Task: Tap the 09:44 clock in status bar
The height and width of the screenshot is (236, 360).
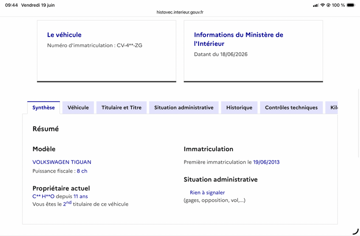Action: (12, 5)
